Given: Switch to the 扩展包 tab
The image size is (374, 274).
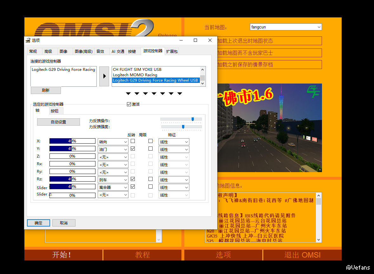Looking at the screenshot, I should (x=172, y=51).
